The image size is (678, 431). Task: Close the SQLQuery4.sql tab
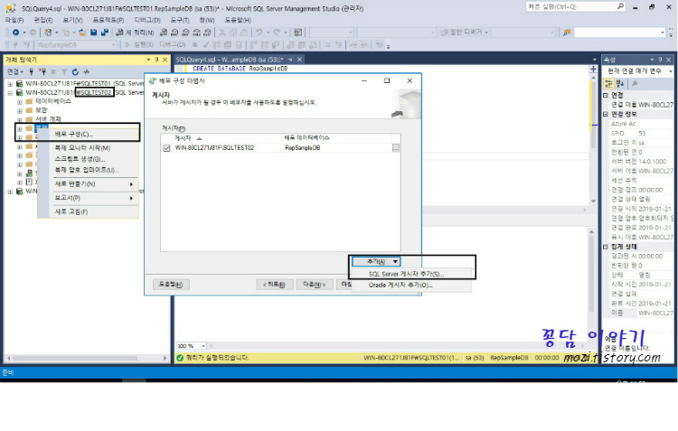(299, 60)
